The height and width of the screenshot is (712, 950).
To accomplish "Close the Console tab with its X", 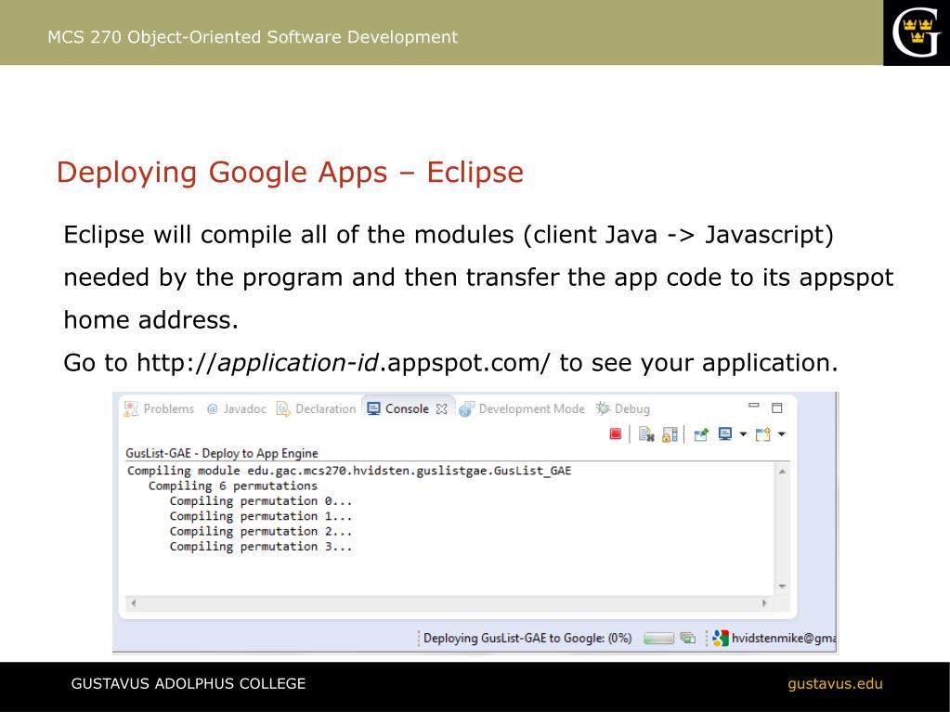I will tap(442, 409).
